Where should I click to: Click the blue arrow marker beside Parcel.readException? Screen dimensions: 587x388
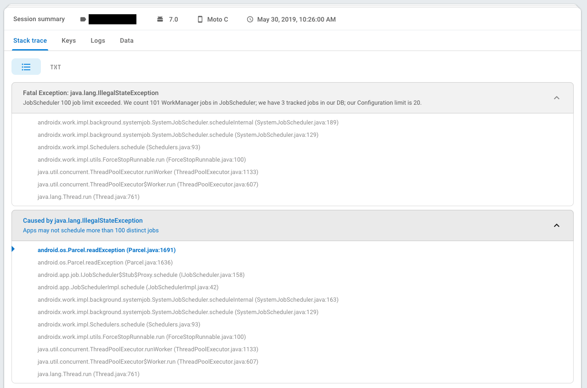pyautogui.click(x=13, y=249)
